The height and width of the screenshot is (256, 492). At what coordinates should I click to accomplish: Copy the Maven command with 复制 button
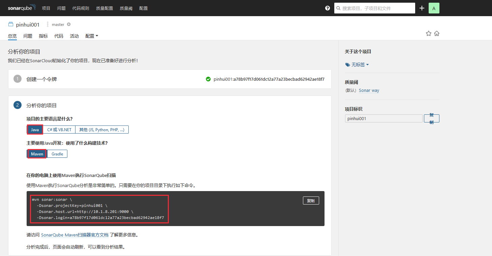[x=311, y=200]
